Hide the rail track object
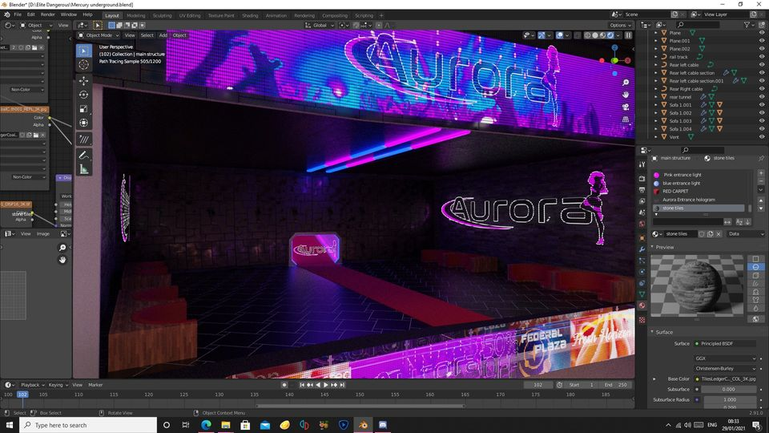The image size is (769, 433). point(762,57)
